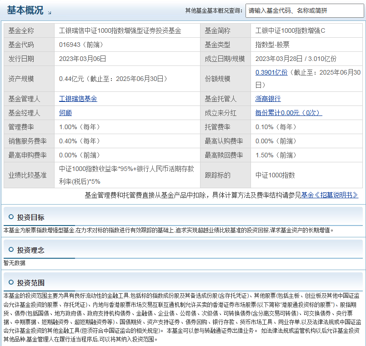Select the 成立日期/规模 label cell
366x346 pixels.
point(226,59)
